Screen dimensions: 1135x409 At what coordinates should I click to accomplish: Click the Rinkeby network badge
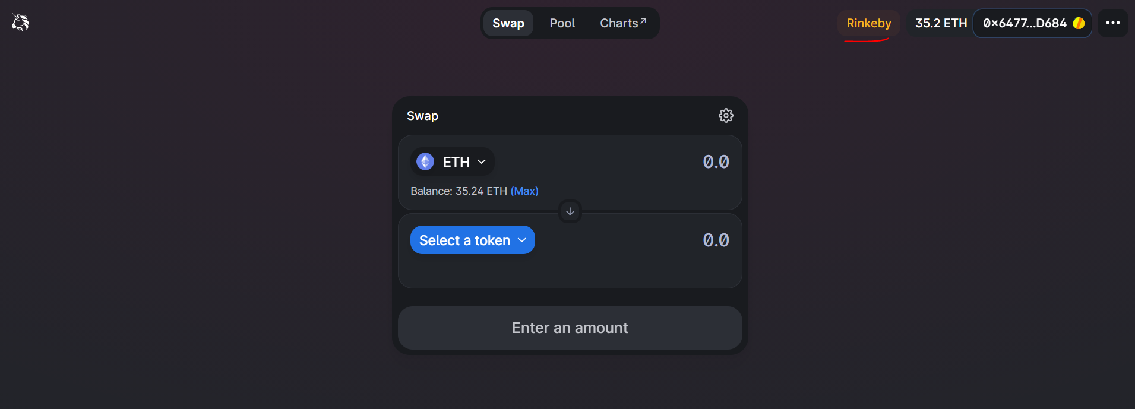(x=868, y=23)
